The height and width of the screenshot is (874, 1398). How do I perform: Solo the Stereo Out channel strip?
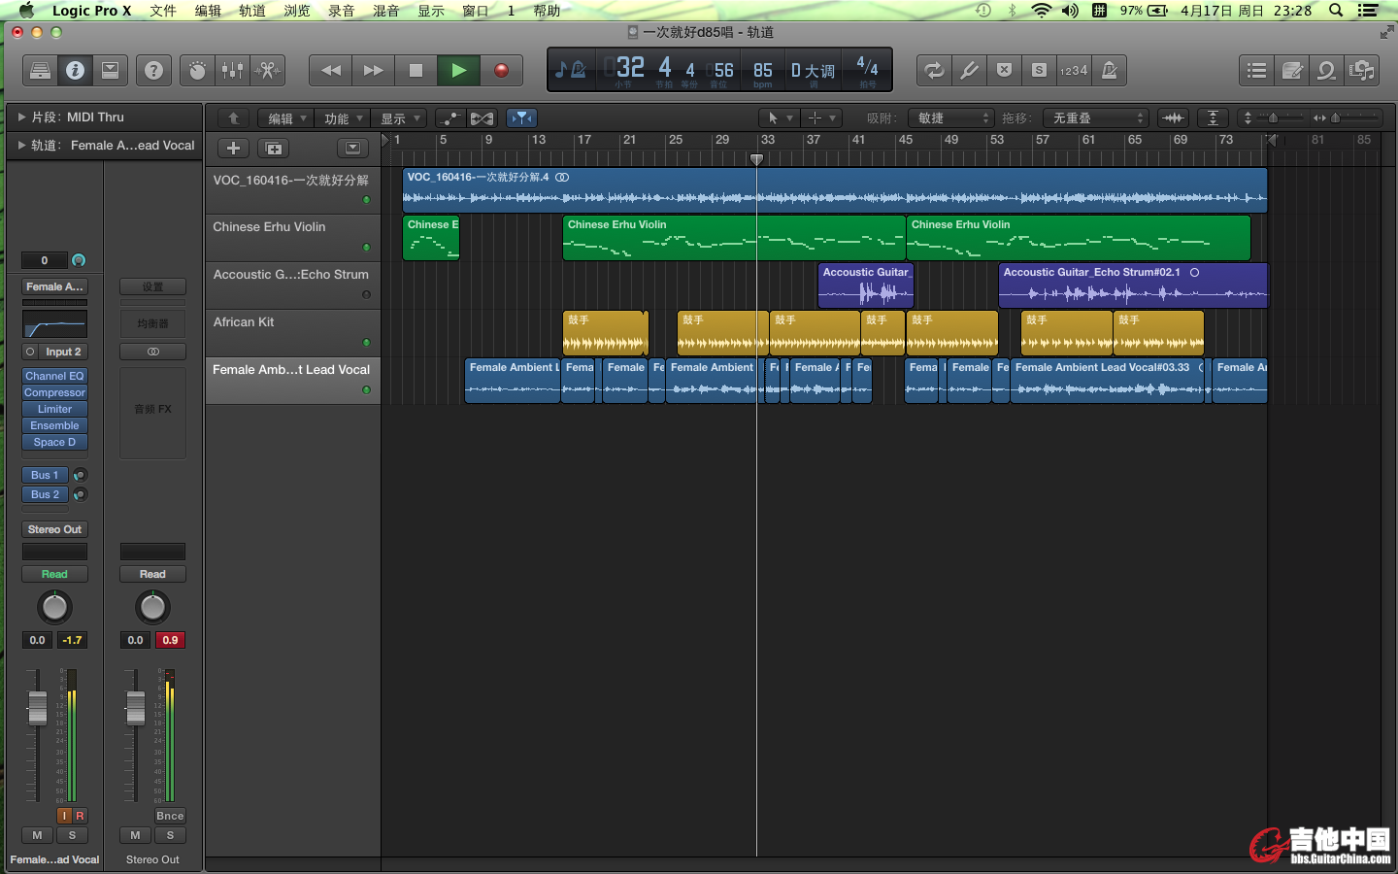click(x=170, y=835)
